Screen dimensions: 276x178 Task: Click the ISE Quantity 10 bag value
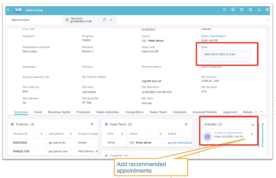(x=87, y=102)
